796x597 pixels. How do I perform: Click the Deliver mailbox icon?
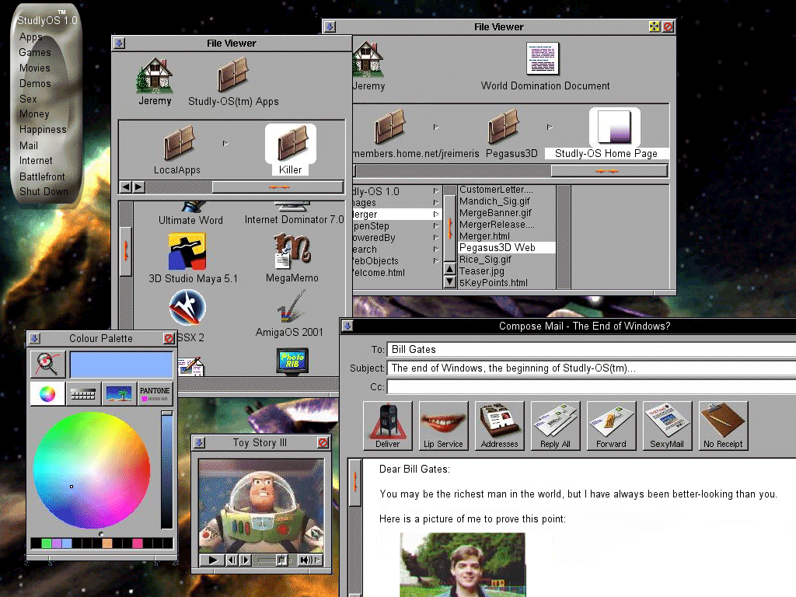pos(388,425)
